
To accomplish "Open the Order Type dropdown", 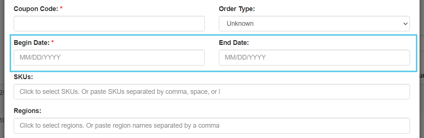I will [314, 24].
